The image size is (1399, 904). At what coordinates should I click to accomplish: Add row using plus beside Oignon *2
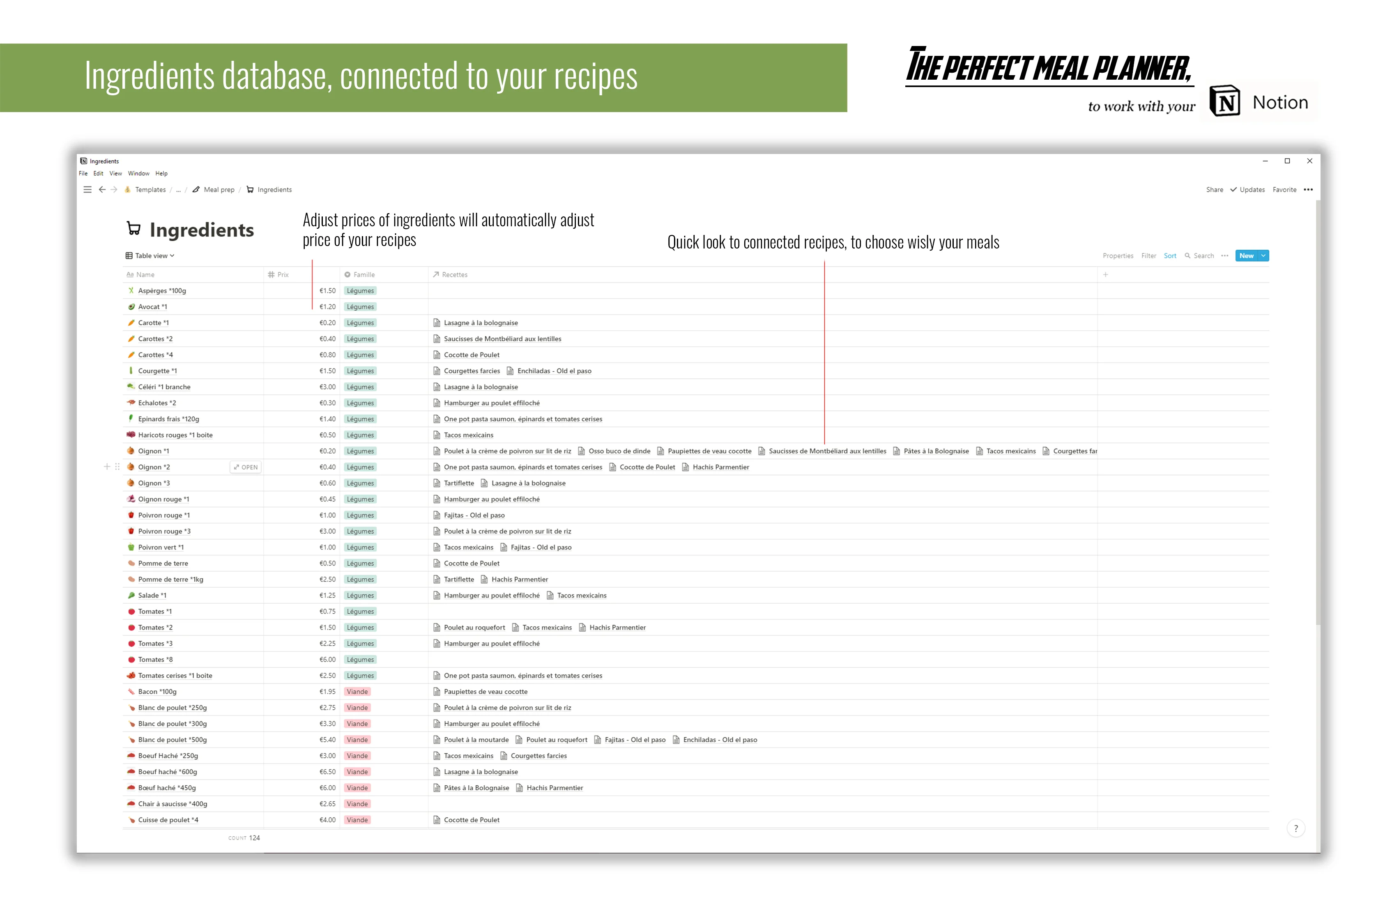[x=107, y=467]
